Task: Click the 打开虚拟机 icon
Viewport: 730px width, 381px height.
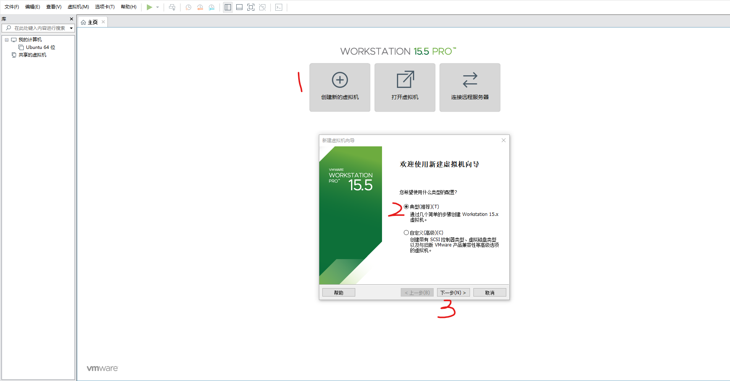Action: [405, 87]
